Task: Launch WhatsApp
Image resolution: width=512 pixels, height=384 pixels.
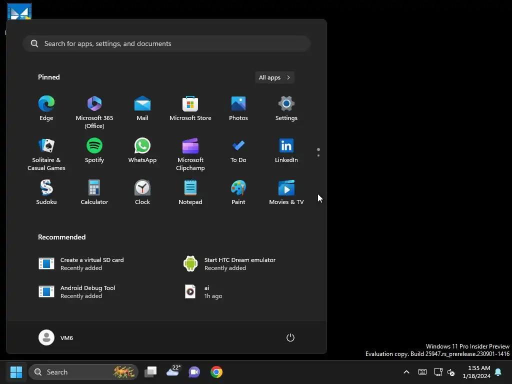Action: coord(142,151)
